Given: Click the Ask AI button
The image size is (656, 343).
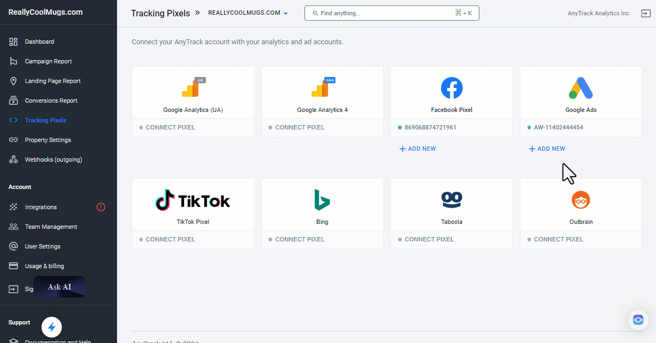Looking at the screenshot, I should click(60, 287).
